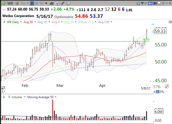Click the up-down arrows beside Volume
This screenshot has width=172, height=124.
coord(9,97)
